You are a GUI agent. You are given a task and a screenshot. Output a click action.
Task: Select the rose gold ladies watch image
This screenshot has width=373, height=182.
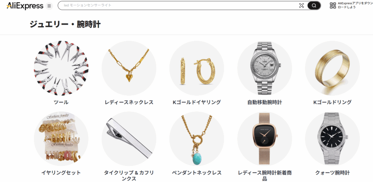264,139
